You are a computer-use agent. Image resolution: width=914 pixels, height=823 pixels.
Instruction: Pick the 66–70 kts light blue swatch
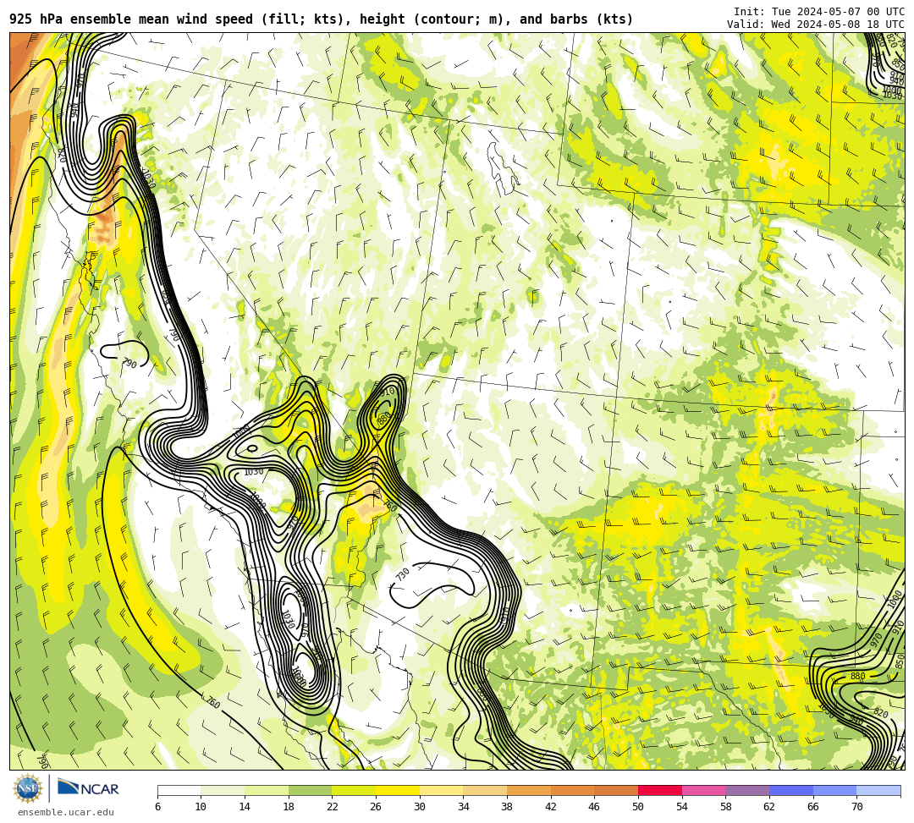[x=834, y=790]
